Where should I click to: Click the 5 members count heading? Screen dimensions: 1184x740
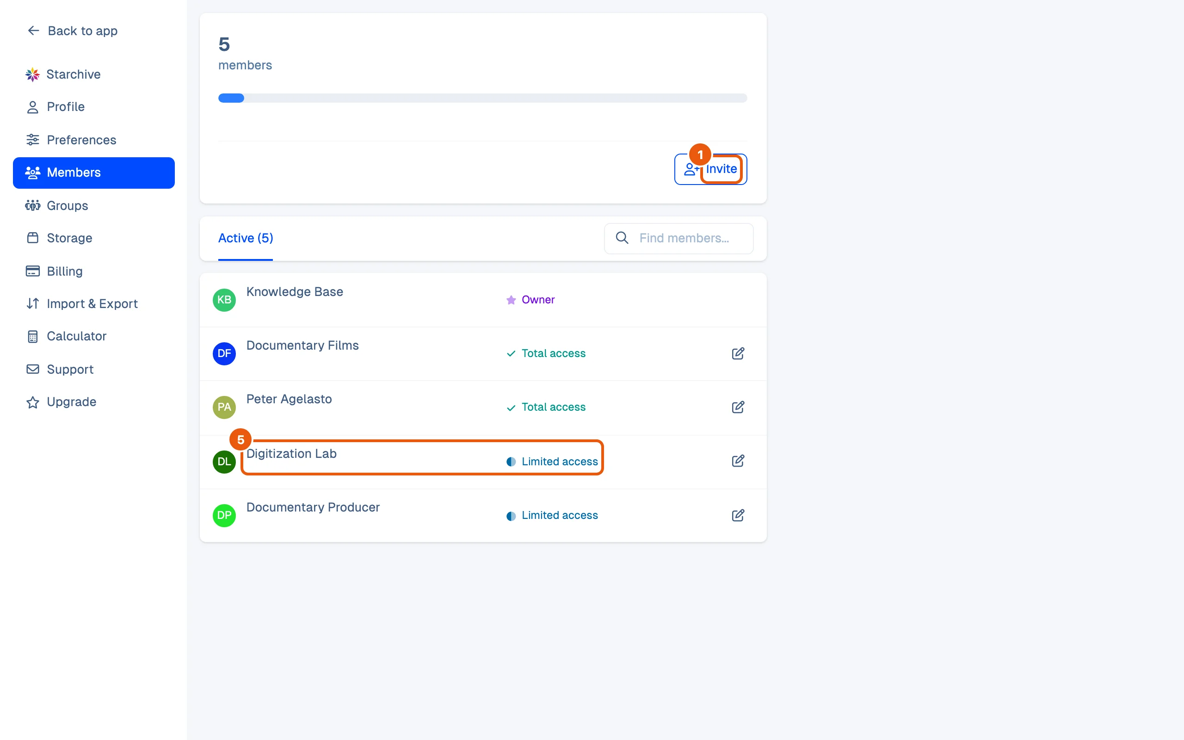click(224, 44)
